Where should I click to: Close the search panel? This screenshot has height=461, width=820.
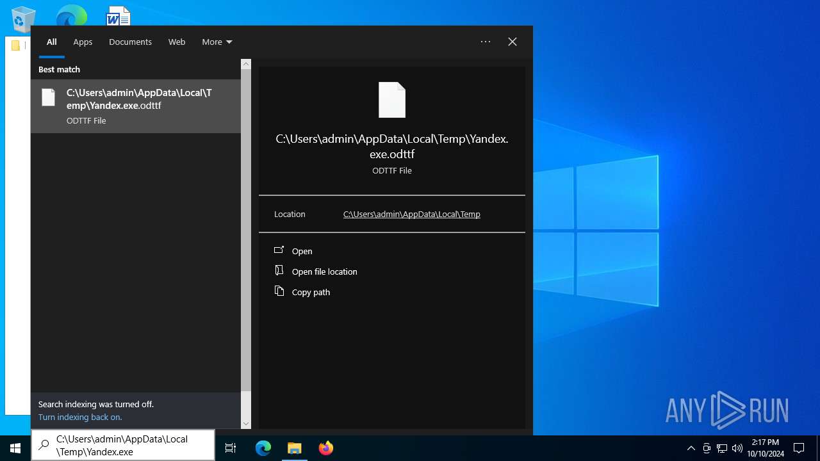point(512,42)
